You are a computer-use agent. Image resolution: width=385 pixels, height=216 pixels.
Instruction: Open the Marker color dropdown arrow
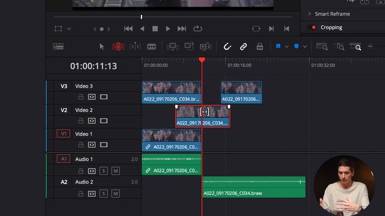coord(305,47)
